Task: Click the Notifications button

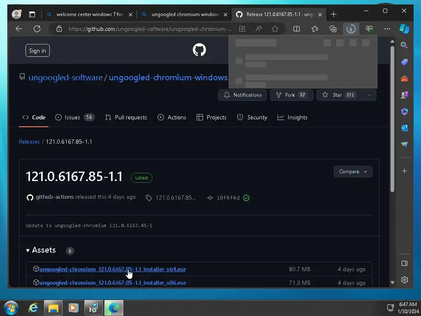Action: pos(243,95)
